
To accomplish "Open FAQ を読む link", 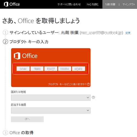I will (93, 4).
